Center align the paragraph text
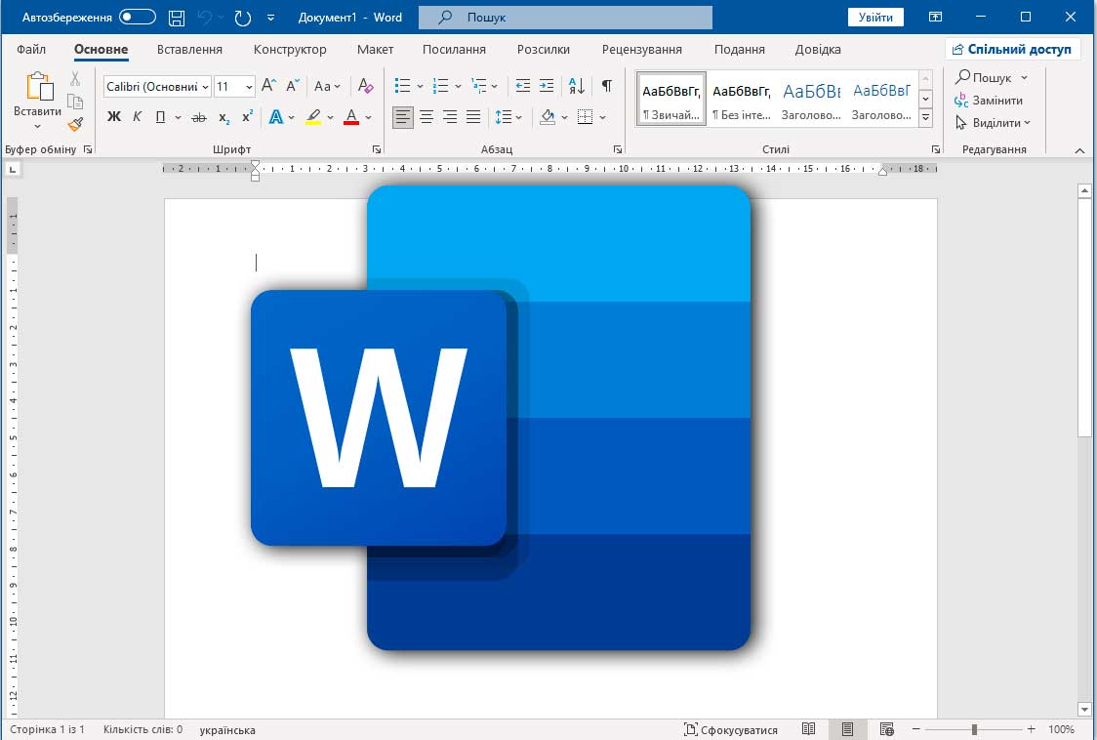 pyautogui.click(x=427, y=117)
